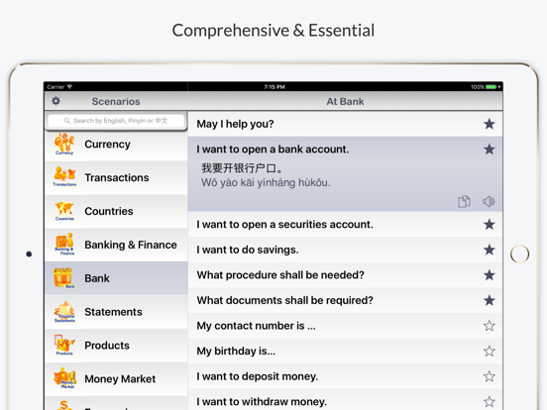The image size is (547, 410).
Task: Open the Products scenario
Action: tap(116, 346)
